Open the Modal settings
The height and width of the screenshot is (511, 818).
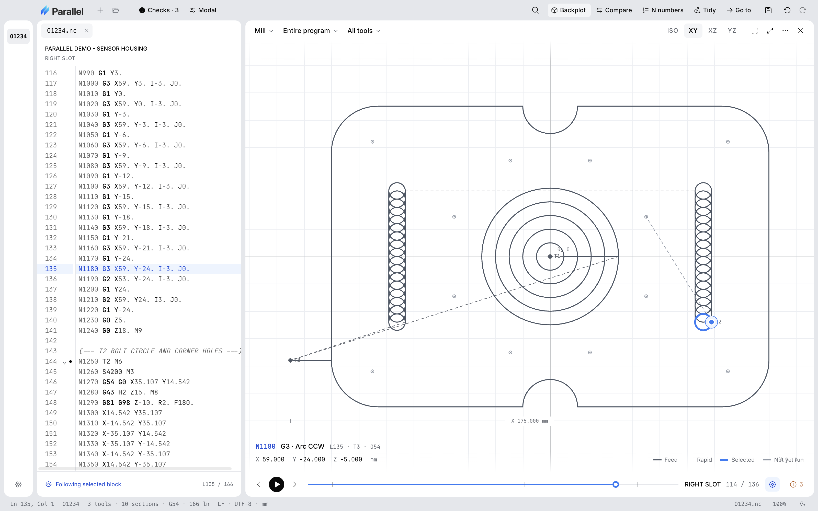[x=203, y=10]
